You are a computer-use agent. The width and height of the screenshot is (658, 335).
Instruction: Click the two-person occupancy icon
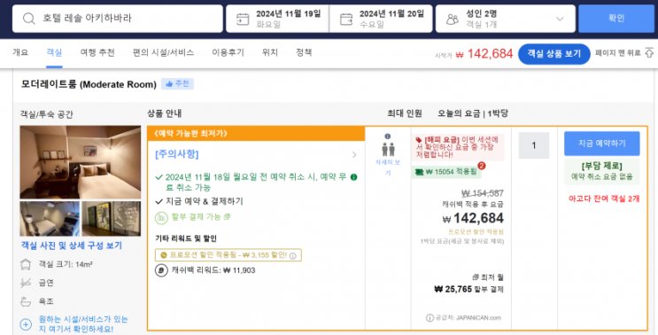[x=388, y=150]
